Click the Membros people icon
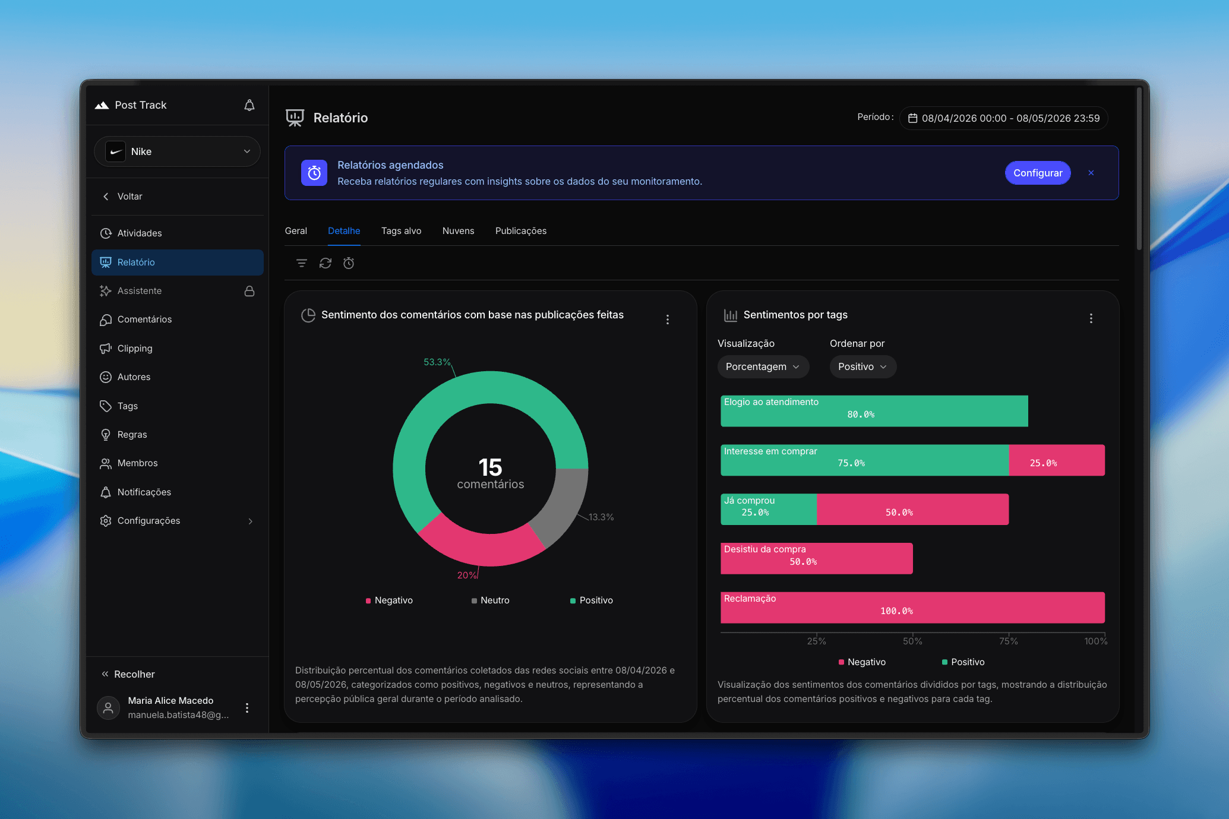This screenshot has height=819, width=1229. [106, 463]
